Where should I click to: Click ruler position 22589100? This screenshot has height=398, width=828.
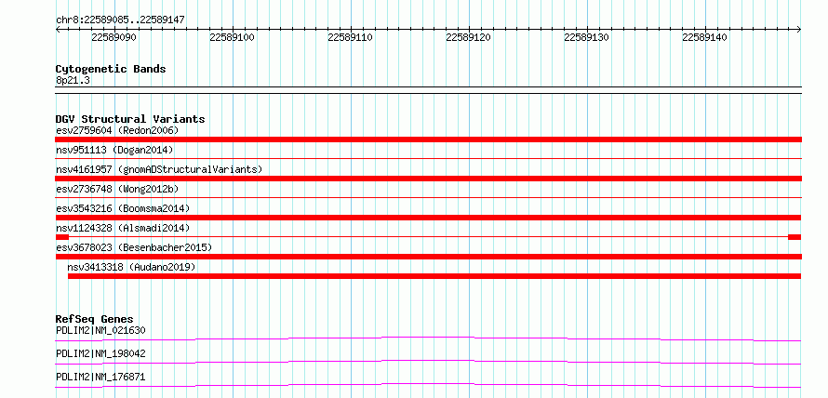point(233,37)
